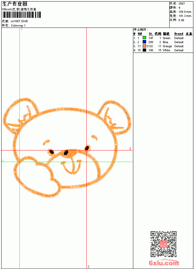This screenshot has height=269, width=194.
Task: Click the bear's black nose
Action: click(66, 153)
